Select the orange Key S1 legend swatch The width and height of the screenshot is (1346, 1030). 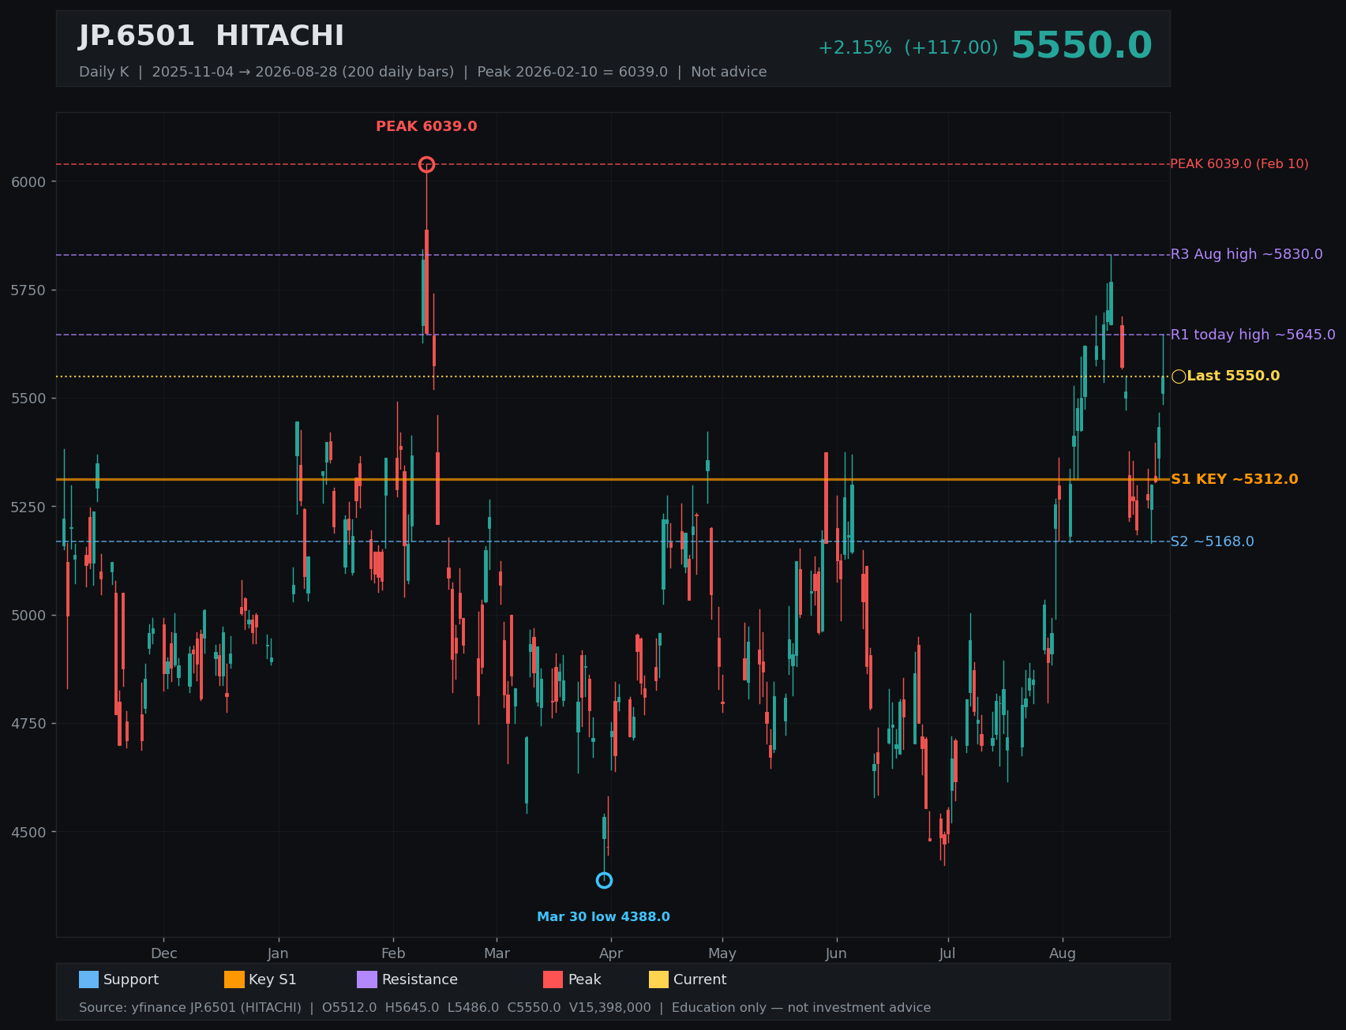tap(234, 979)
